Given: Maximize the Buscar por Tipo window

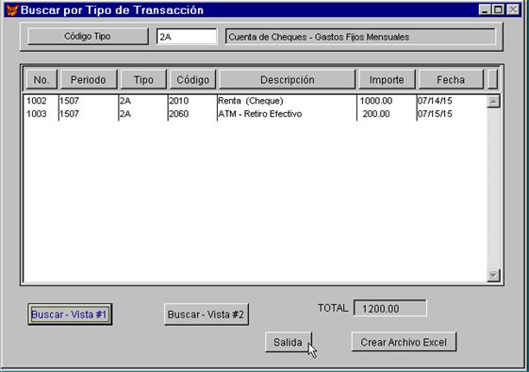Looking at the screenshot, I should [498, 9].
